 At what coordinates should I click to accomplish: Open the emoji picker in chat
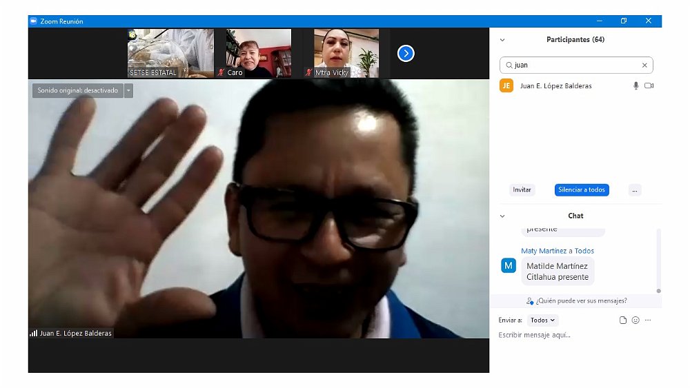[x=635, y=320]
